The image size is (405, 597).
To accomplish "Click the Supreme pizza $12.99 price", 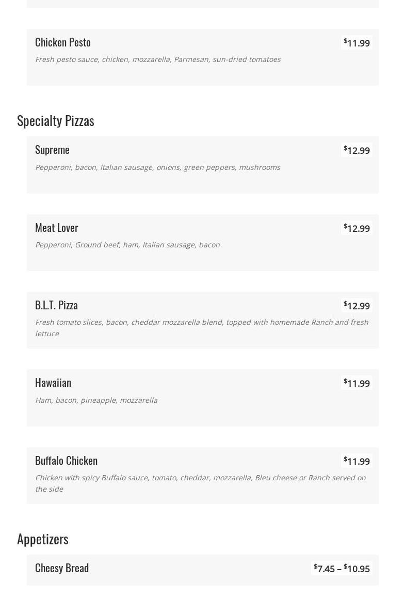I will [357, 150].
